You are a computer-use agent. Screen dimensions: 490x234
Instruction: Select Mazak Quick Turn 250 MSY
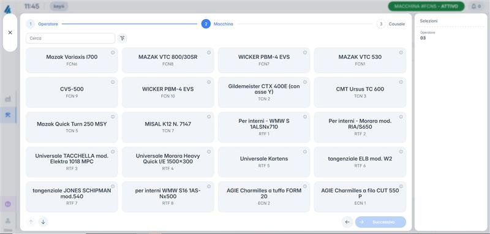coord(72,127)
